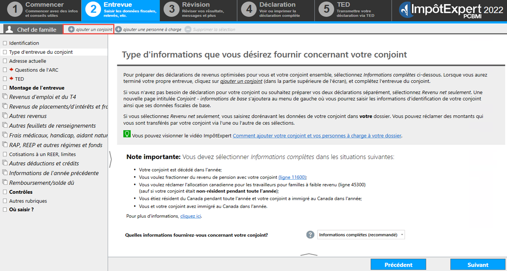
Task: Click bullet Vous et votre conjoint avez immigré
Action: pos(203,206)
